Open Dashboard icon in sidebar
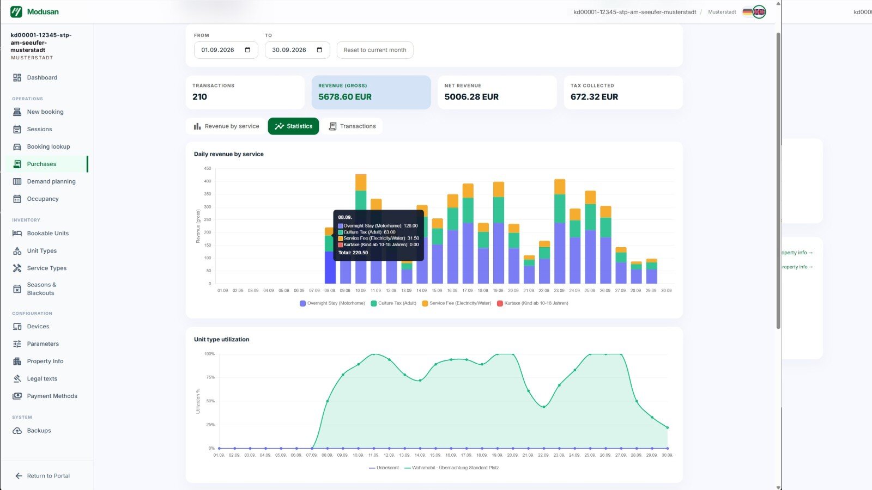Screen dimensions: 872x490 pyautogui.click(x=17, y=77)
